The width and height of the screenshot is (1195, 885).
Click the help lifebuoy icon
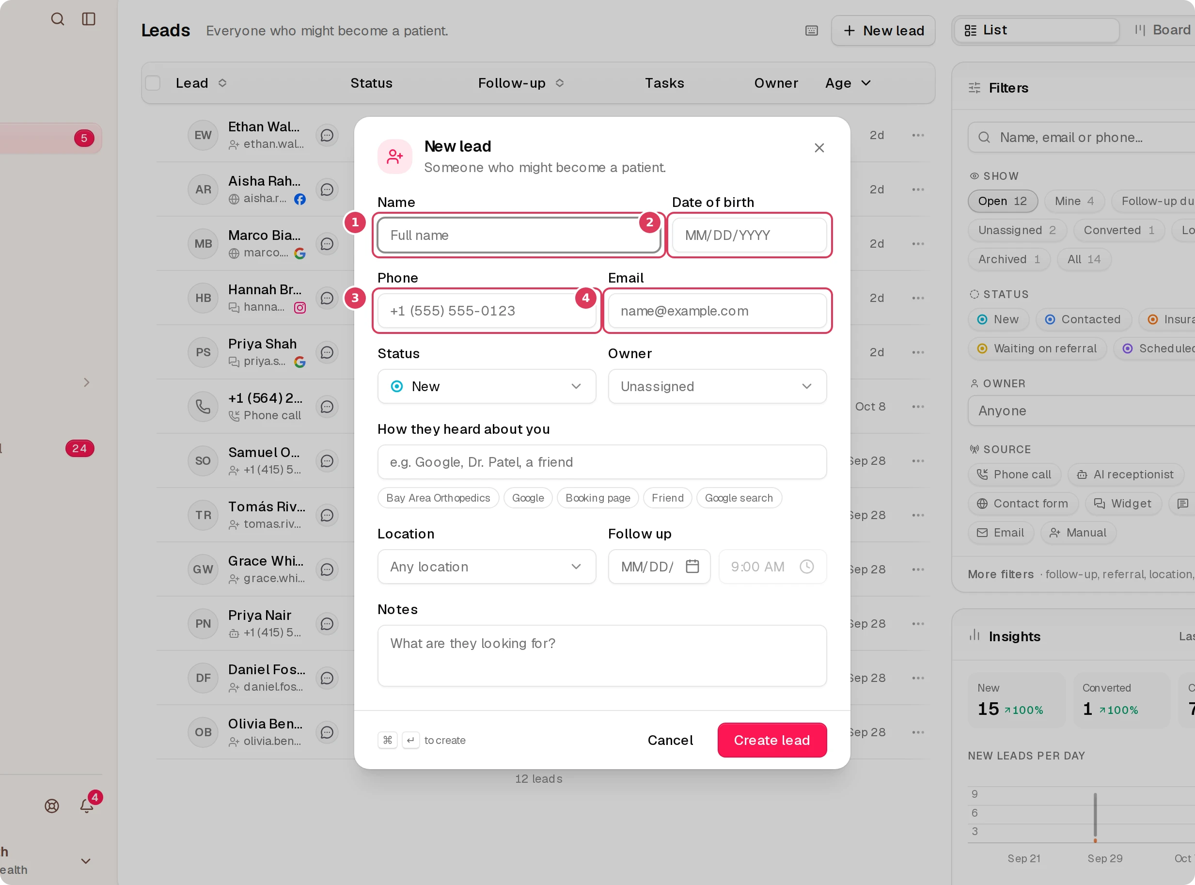pos(52,806)
